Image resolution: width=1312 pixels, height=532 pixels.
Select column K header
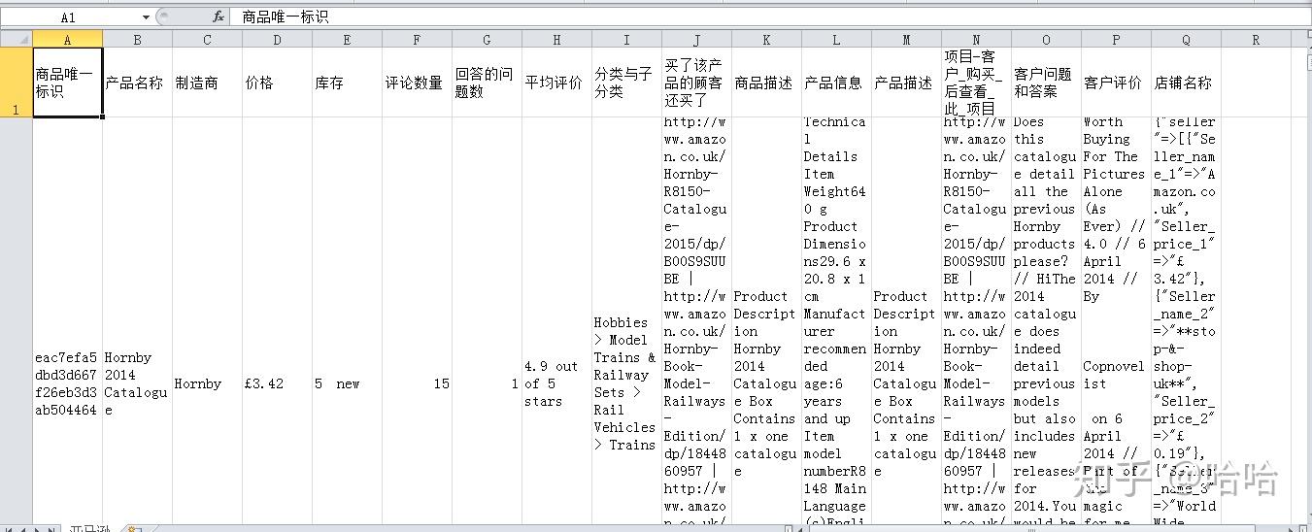(766, 39)
